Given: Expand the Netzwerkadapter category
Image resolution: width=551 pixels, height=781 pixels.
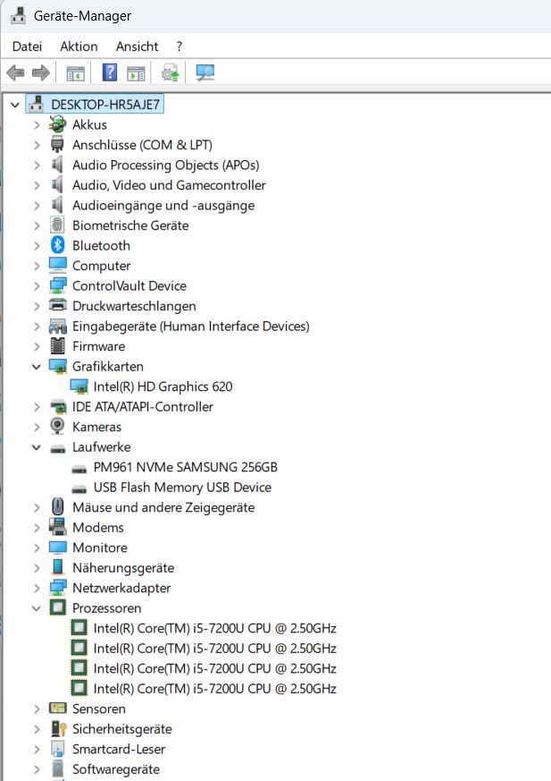Looking at the screenshot, I should pos(37,588).
